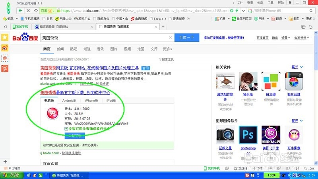
Task: Uncheck 安装百度杀毒 checkbox
Action: point(66,128)
